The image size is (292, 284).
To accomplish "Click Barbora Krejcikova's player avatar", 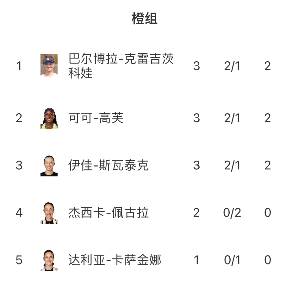I will [49, 66].
